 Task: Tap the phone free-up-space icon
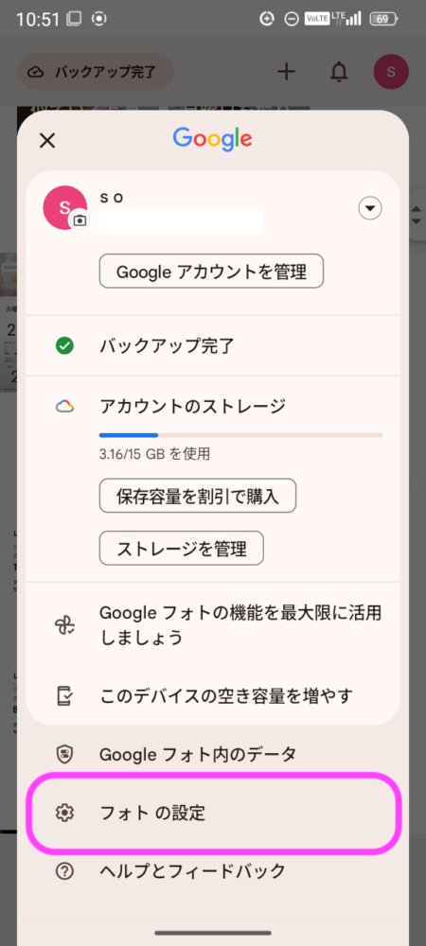(64, 696)
